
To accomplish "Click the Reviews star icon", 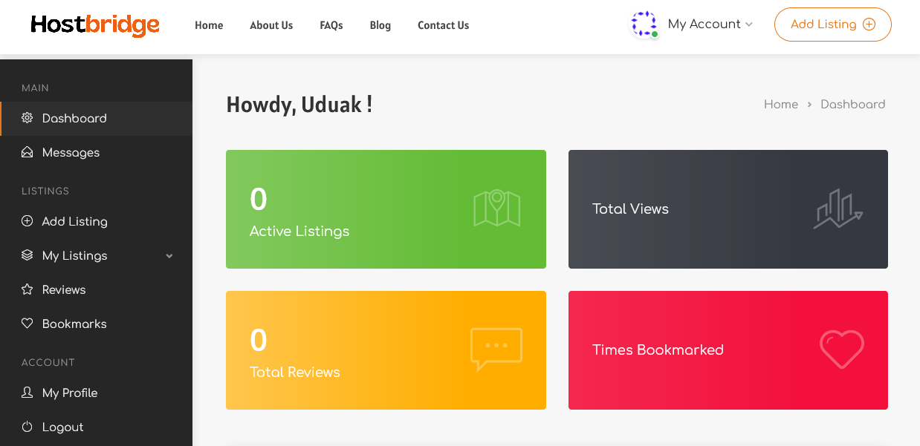I will pos(27,289).
